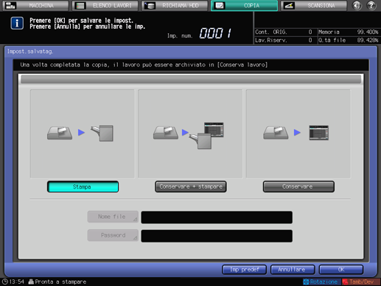Click the scanner-to-printer illustration above Stampa
Image resolution: width=381 pixels, height=286 pixels.
[x=83, y=133]
